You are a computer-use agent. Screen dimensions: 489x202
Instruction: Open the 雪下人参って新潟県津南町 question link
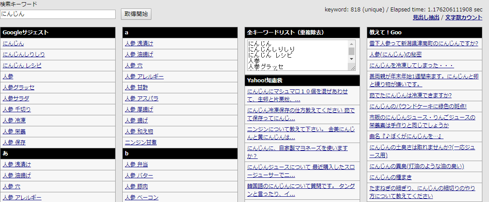tap(424, 44)
